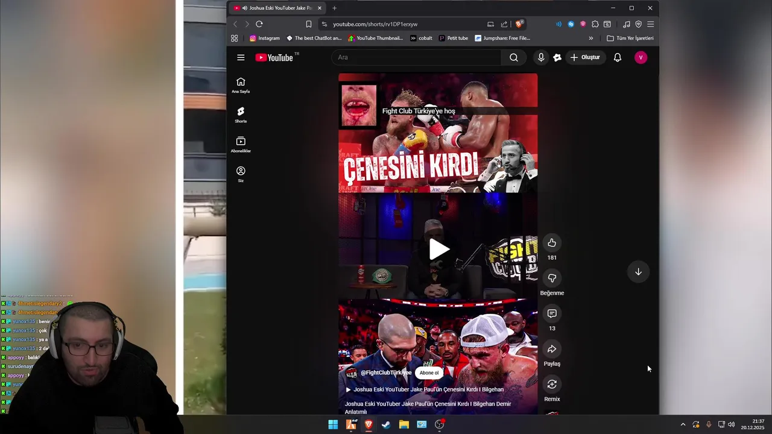This screenshot has height=434, width=772.
Task: Open Petit tube bookmark
Action: point(454,38)
